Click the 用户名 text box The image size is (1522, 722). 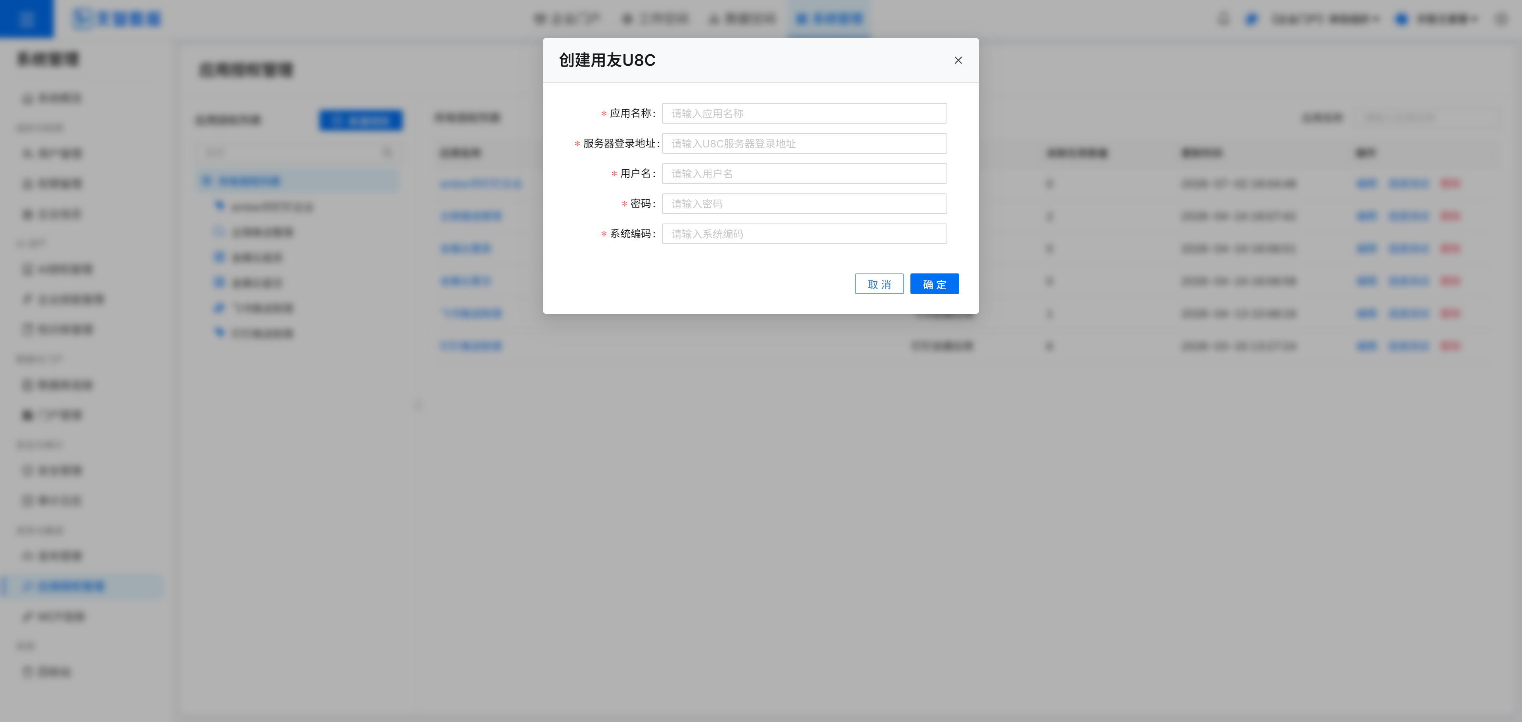pyautogui.click(x=803, y=174)
